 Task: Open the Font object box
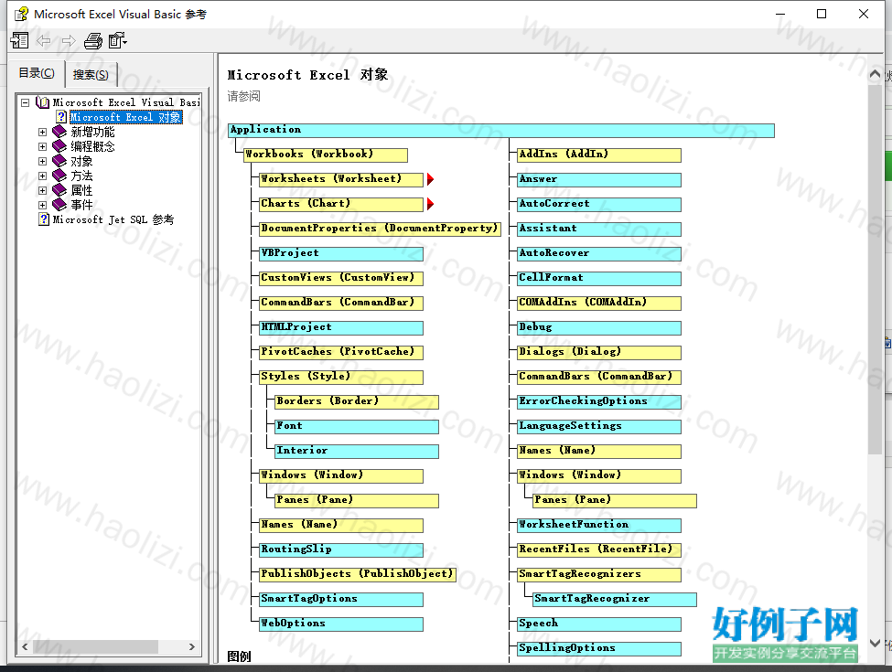357,426
